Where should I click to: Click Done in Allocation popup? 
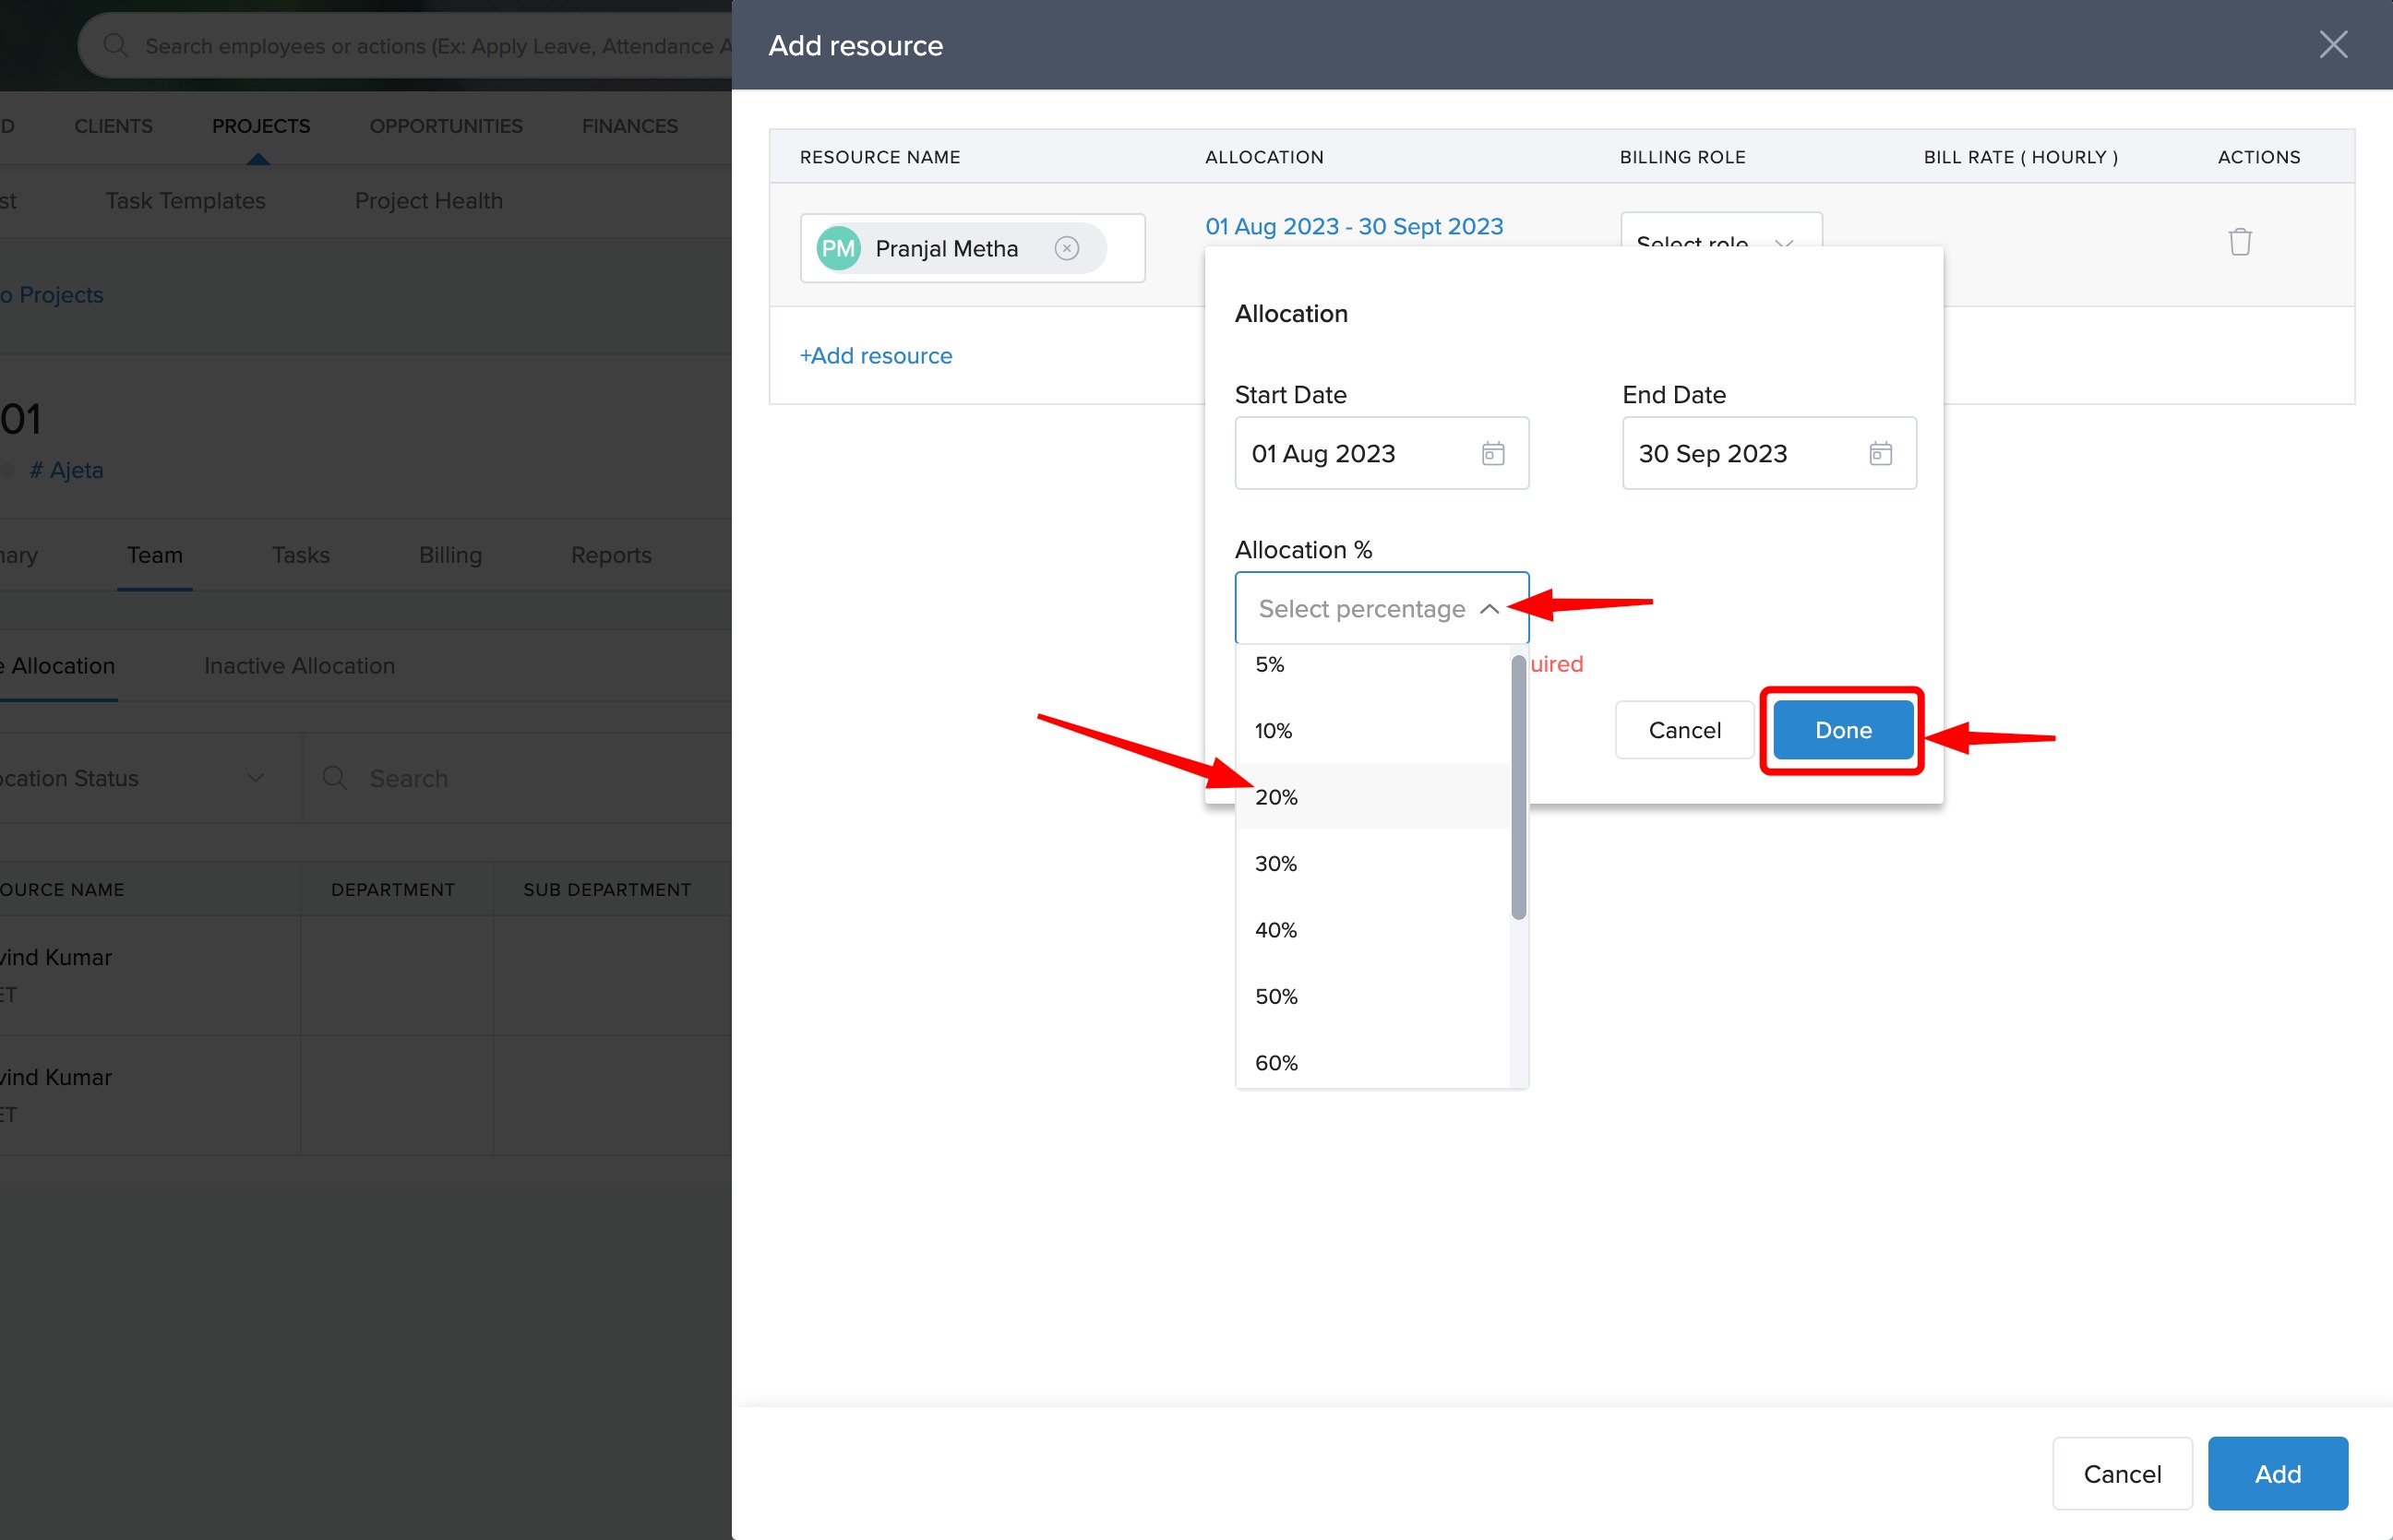(1843, 730)
